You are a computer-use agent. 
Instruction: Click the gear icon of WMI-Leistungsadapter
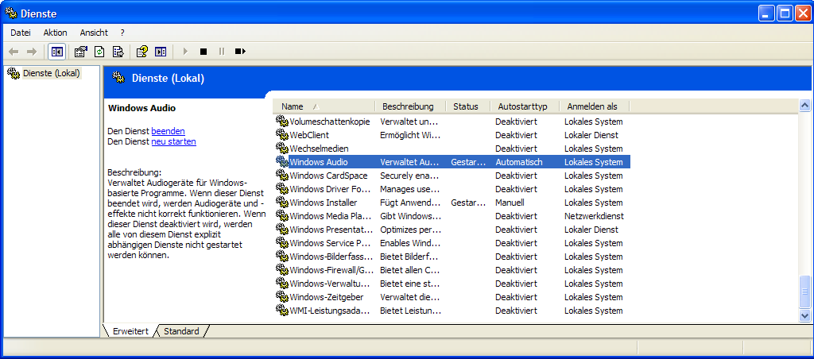pos(282,311)
